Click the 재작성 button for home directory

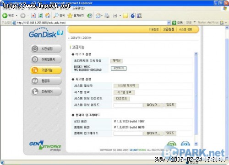pos(116,61)
